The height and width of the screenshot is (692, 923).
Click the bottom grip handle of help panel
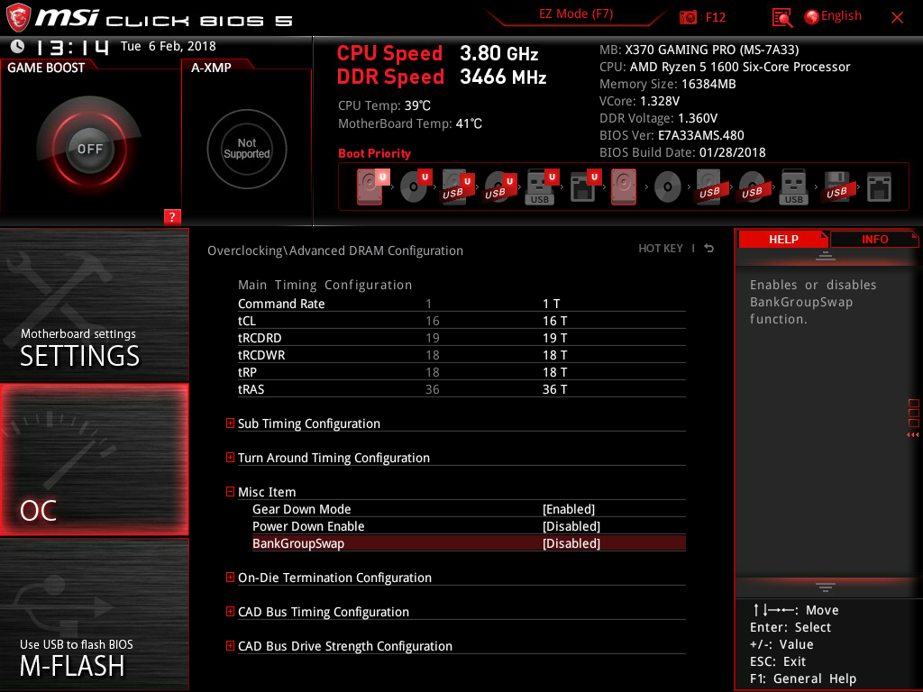pyautogui.click(x=826, y=587)
